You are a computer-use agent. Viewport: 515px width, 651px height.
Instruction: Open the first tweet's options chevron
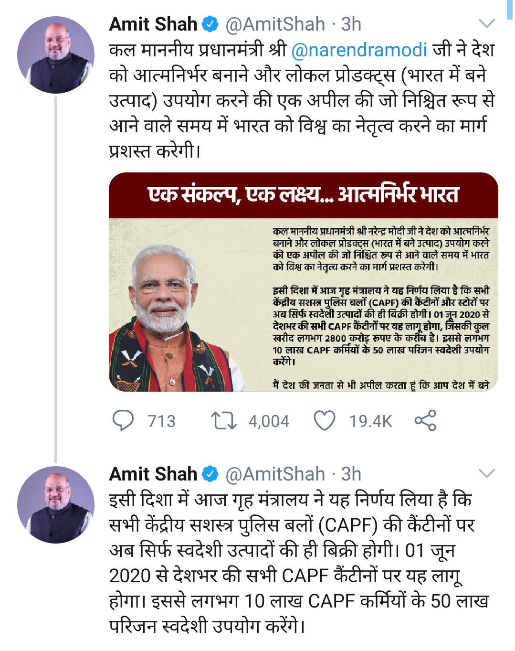click(486, 23)
